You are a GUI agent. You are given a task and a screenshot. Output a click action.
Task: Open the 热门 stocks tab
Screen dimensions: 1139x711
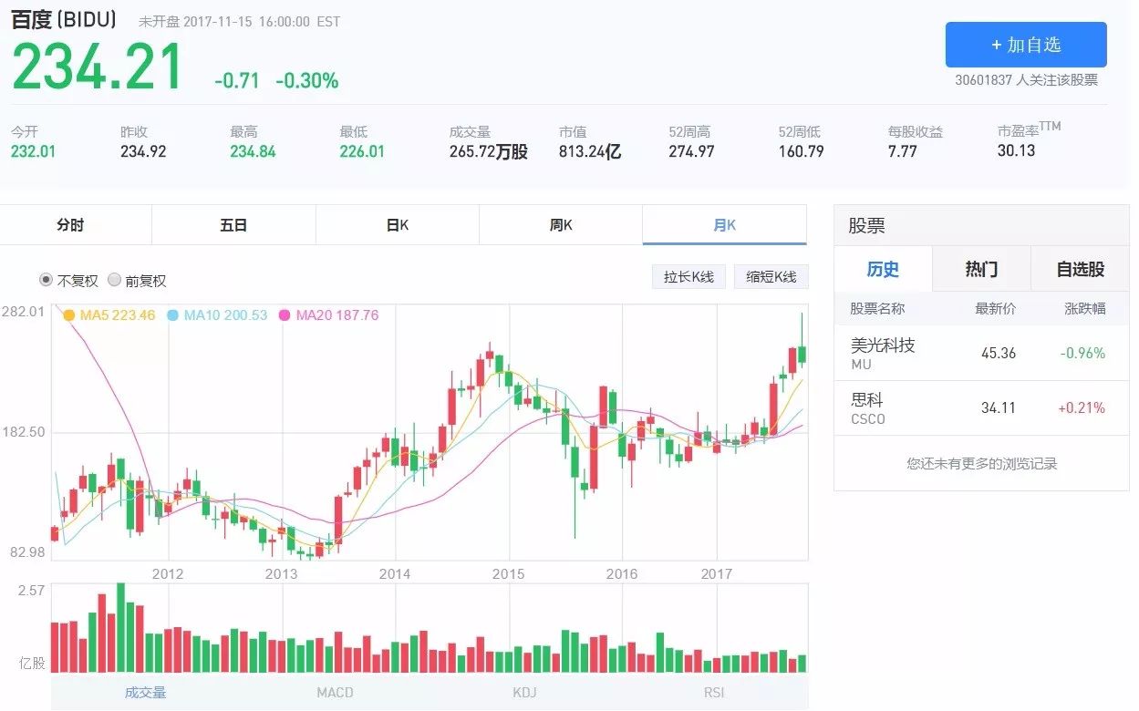[x=981, y=269]
